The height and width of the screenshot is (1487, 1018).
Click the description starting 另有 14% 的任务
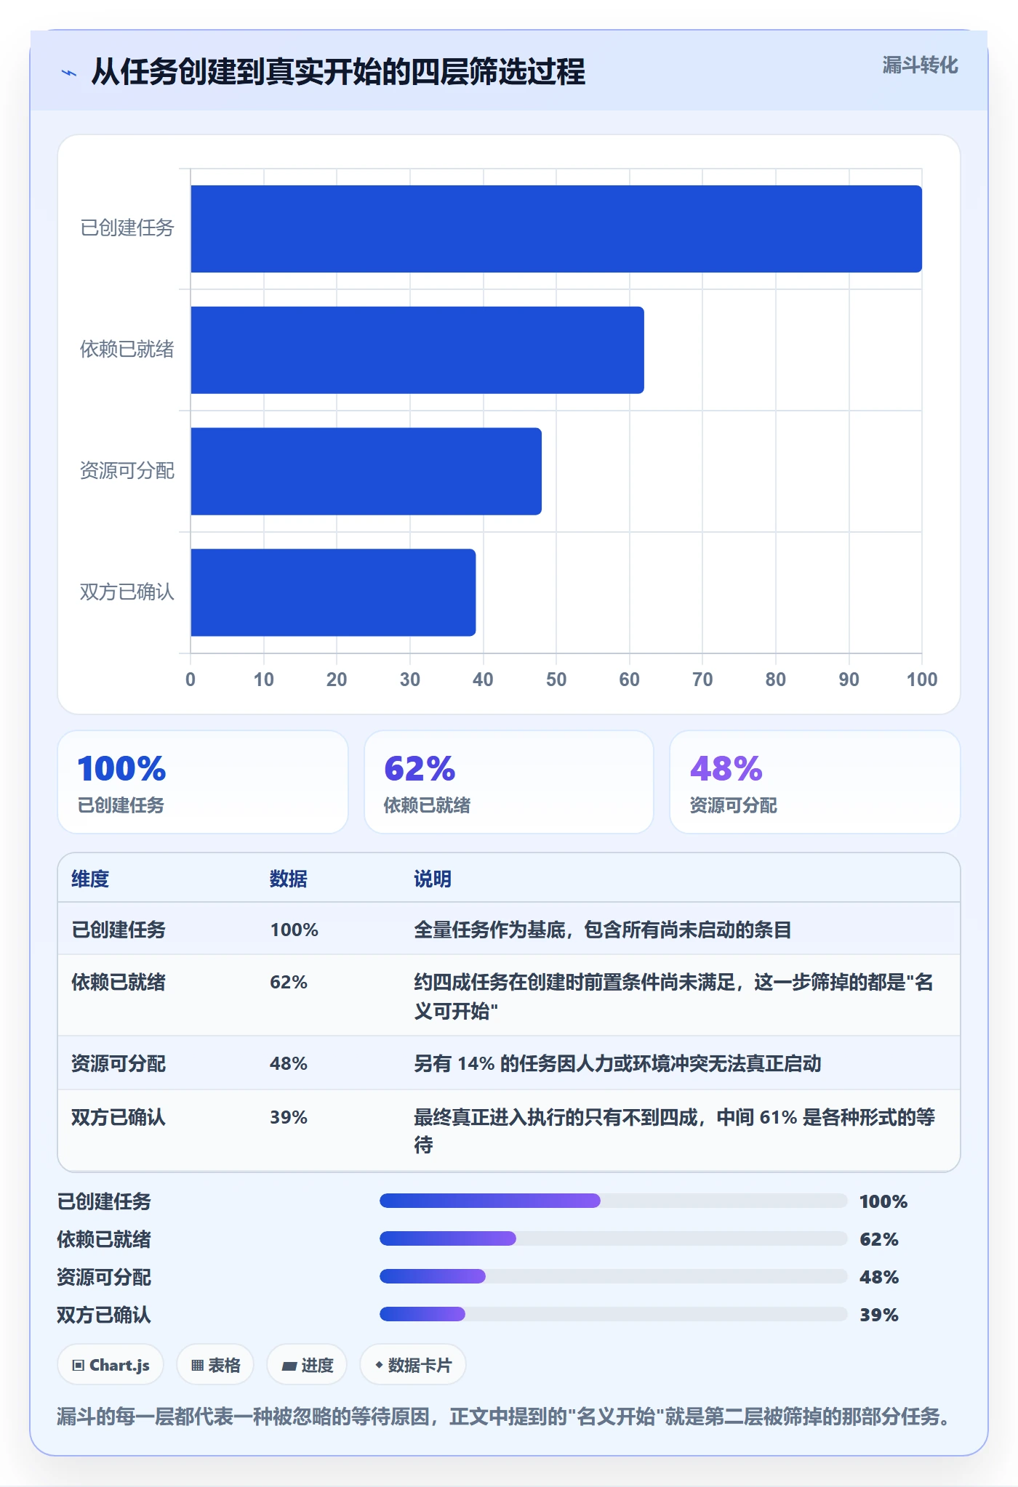click(617, 1063)
